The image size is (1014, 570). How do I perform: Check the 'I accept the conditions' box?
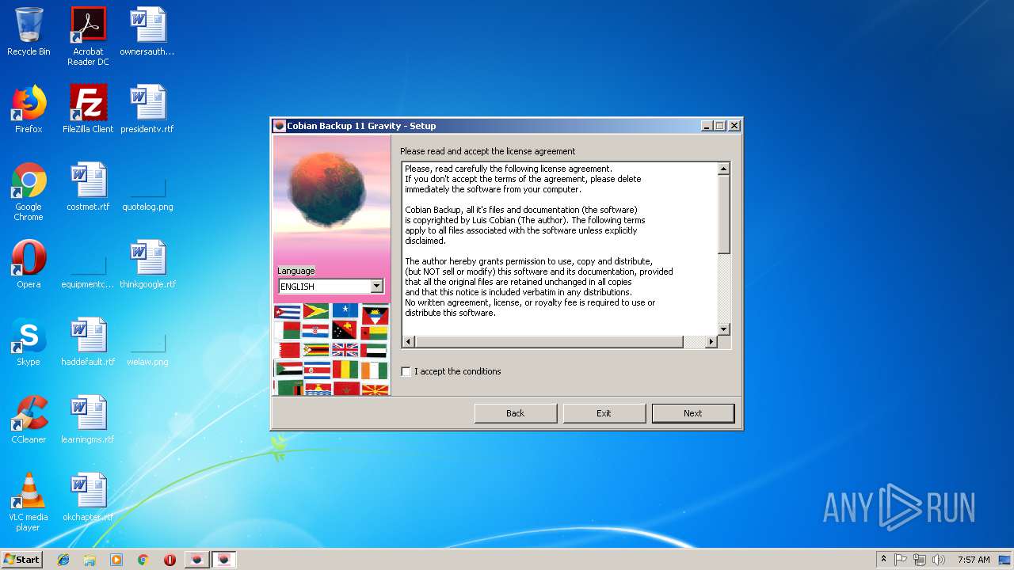(x=406, y=371)
